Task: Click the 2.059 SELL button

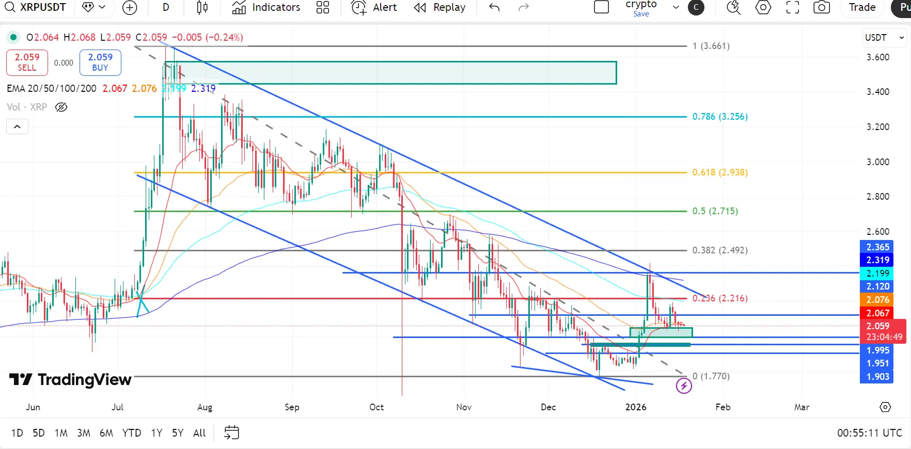Action: point(27,62)
